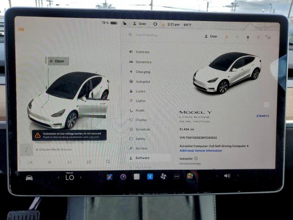Open the dashcam camera app icon

click(x=123, y=176)
